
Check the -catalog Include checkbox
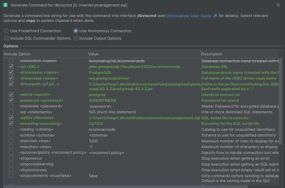11,129
